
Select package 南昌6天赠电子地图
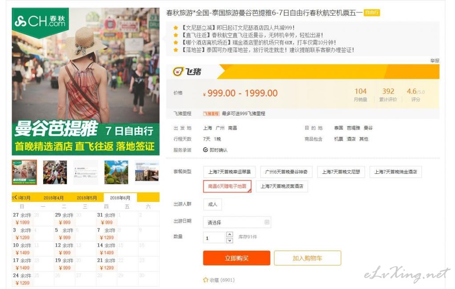227,186
